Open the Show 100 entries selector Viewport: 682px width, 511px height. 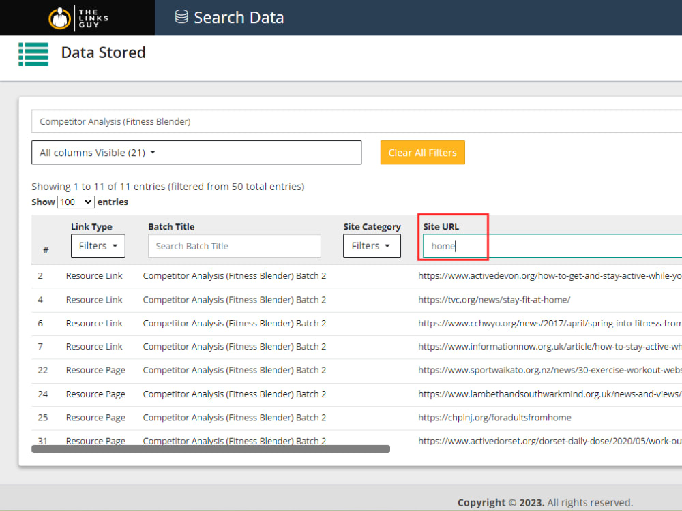(x=75, y=202)
